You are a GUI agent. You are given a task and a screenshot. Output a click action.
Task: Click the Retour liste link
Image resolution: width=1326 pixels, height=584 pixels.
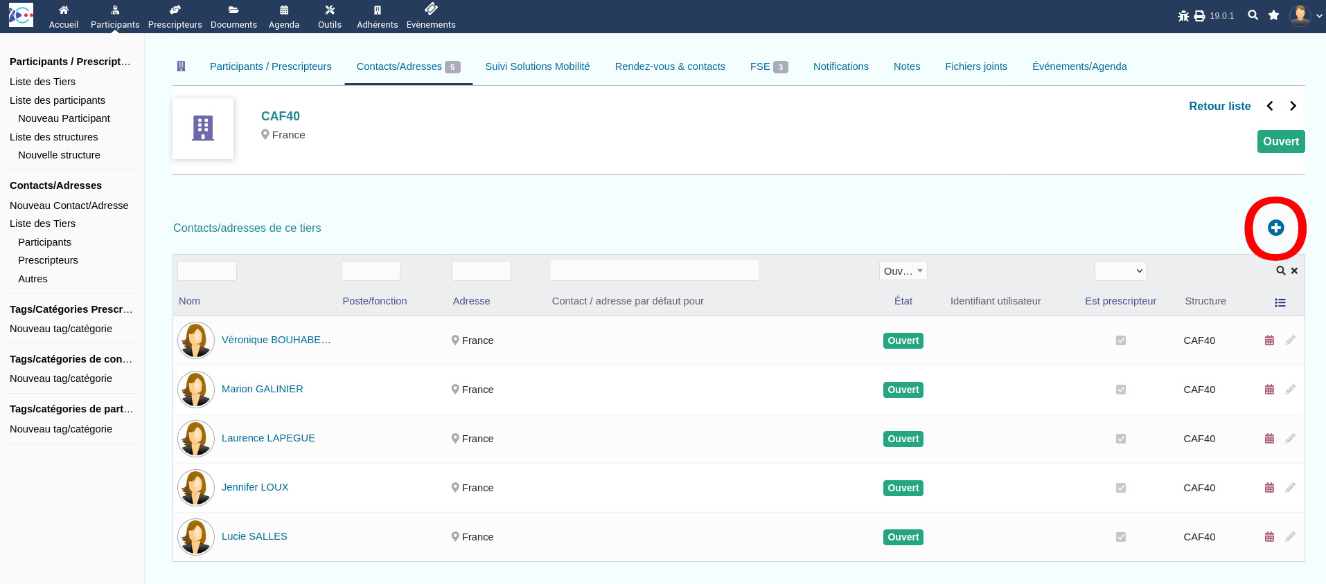coord(1219,106)
